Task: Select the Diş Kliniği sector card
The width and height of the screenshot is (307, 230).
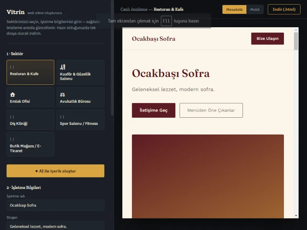Action: (30, 120)
